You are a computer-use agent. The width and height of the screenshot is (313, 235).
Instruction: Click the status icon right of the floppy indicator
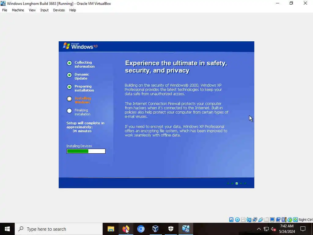pyautogui.click(x=249, y=220)
